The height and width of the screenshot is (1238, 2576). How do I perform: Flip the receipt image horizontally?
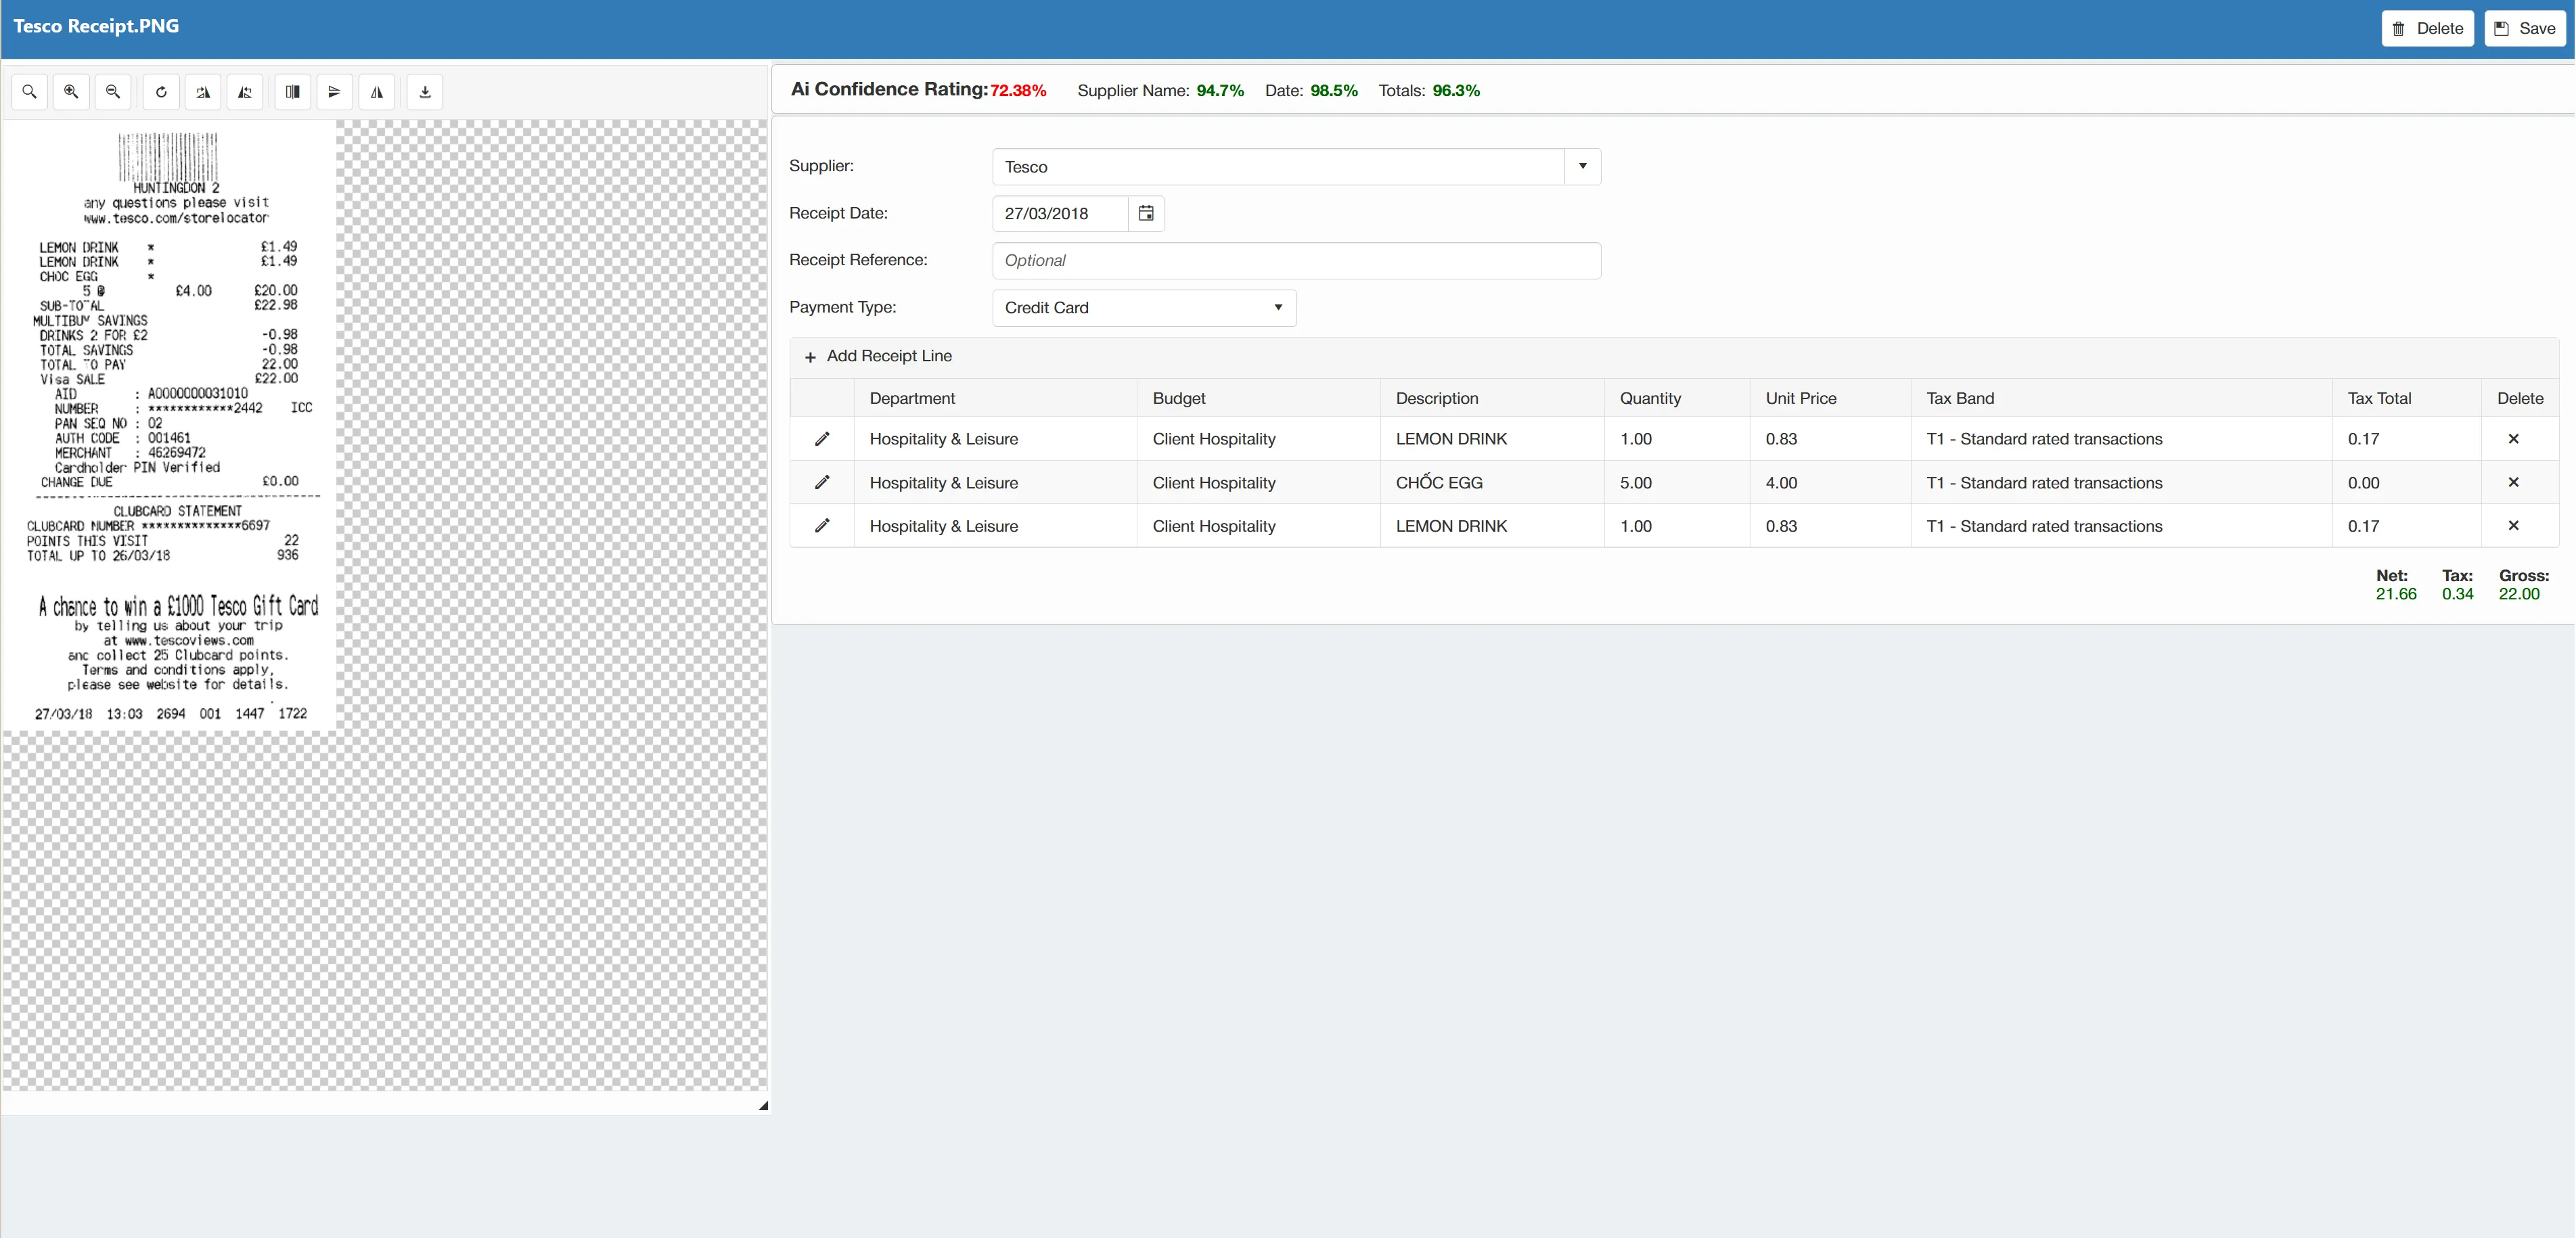pos(377,92)
